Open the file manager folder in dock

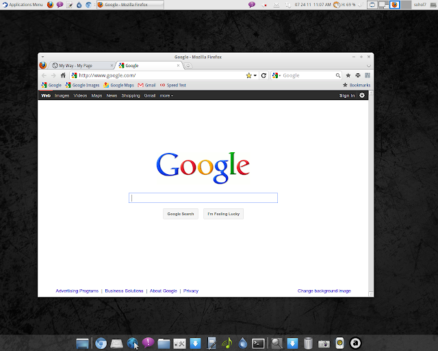click(x=164, y=343)
